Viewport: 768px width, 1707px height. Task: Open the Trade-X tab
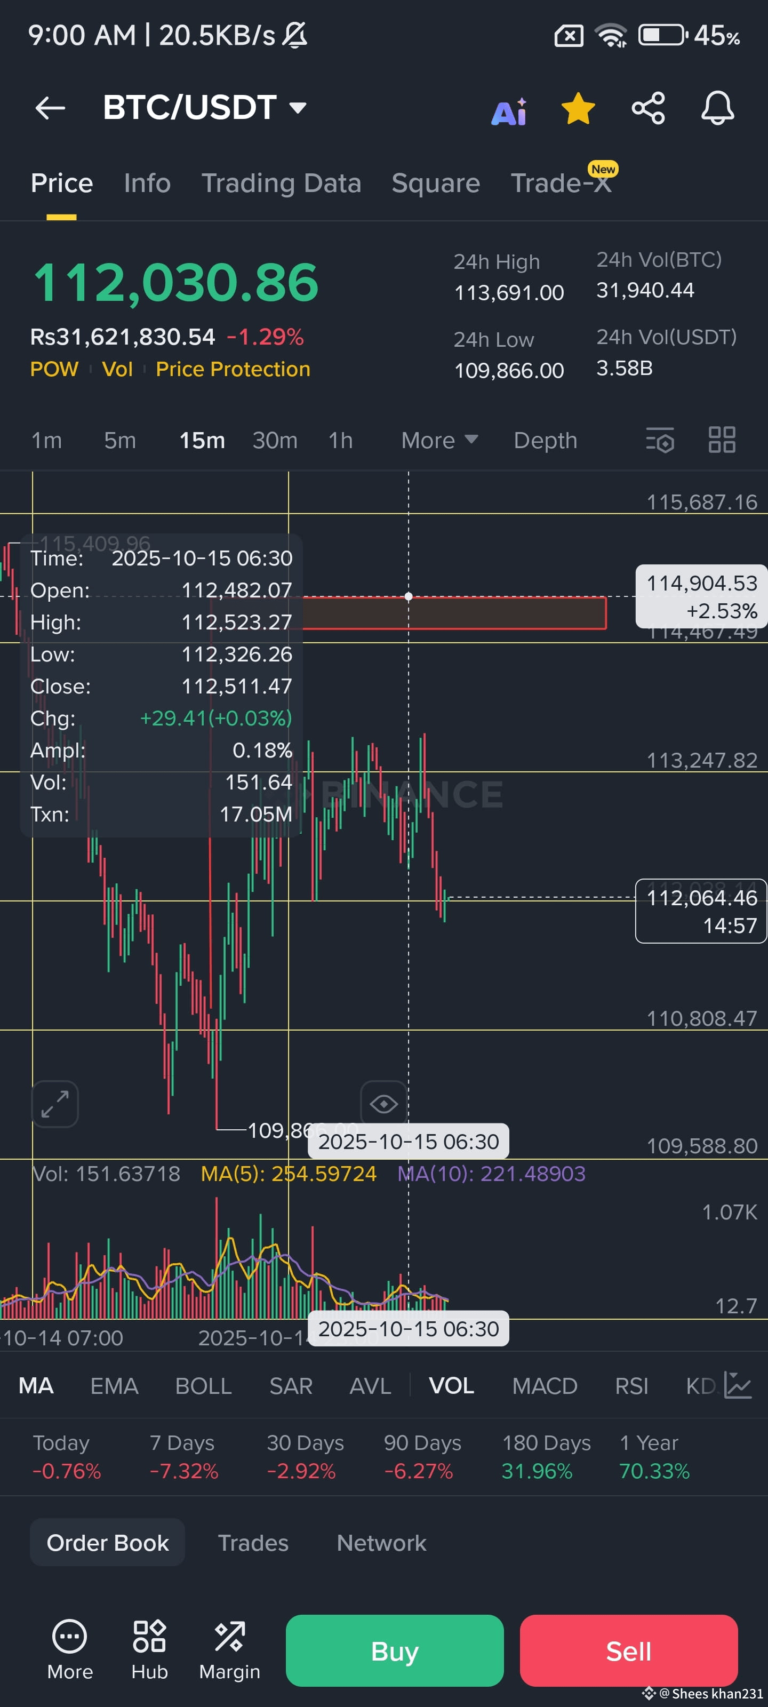pos(561,183)
